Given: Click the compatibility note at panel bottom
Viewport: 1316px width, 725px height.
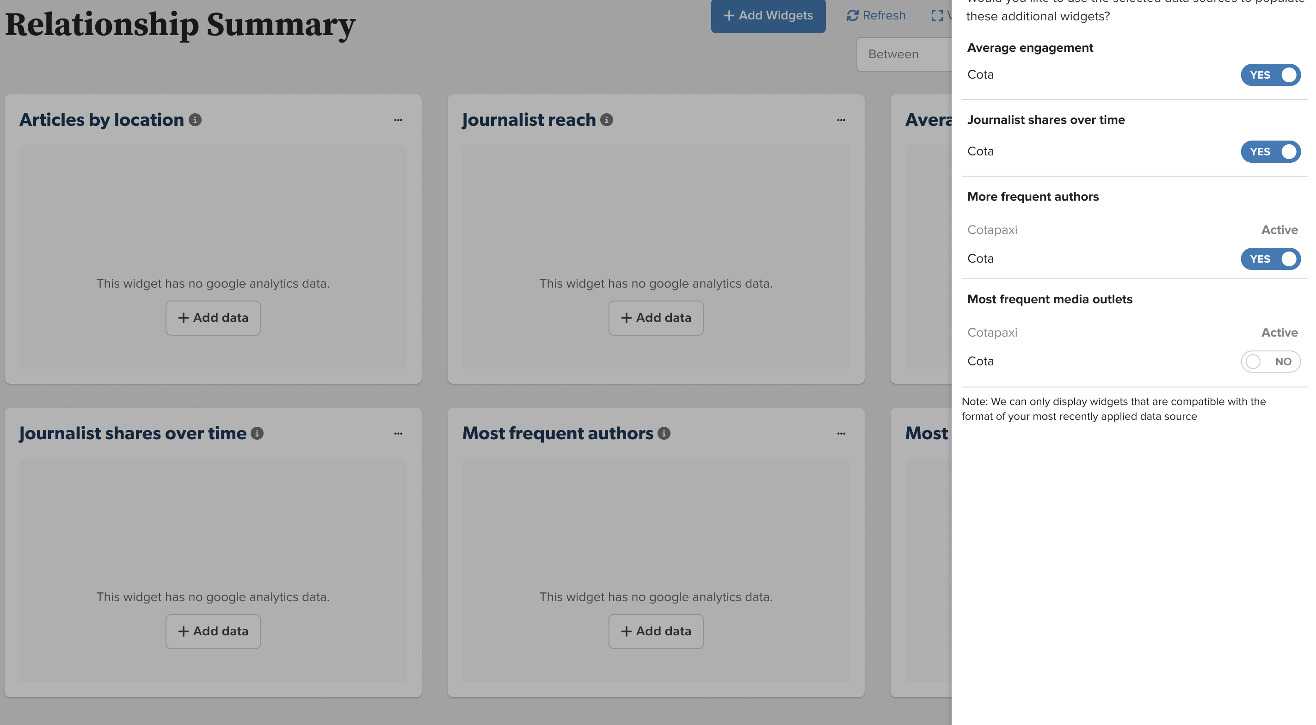Looking at the screenshot, I should pos(1113,409).
